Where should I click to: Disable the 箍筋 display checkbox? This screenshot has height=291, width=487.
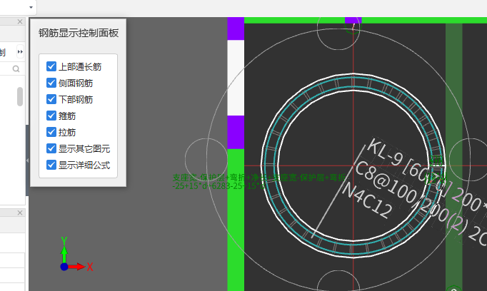pyautogui.click(x=51, y=116)
